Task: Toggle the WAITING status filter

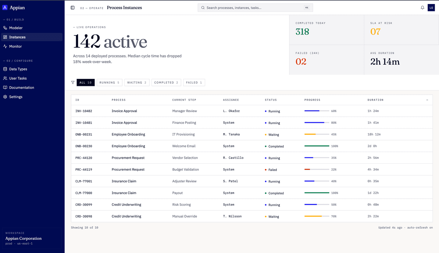Action: click(x=137, y=82)
